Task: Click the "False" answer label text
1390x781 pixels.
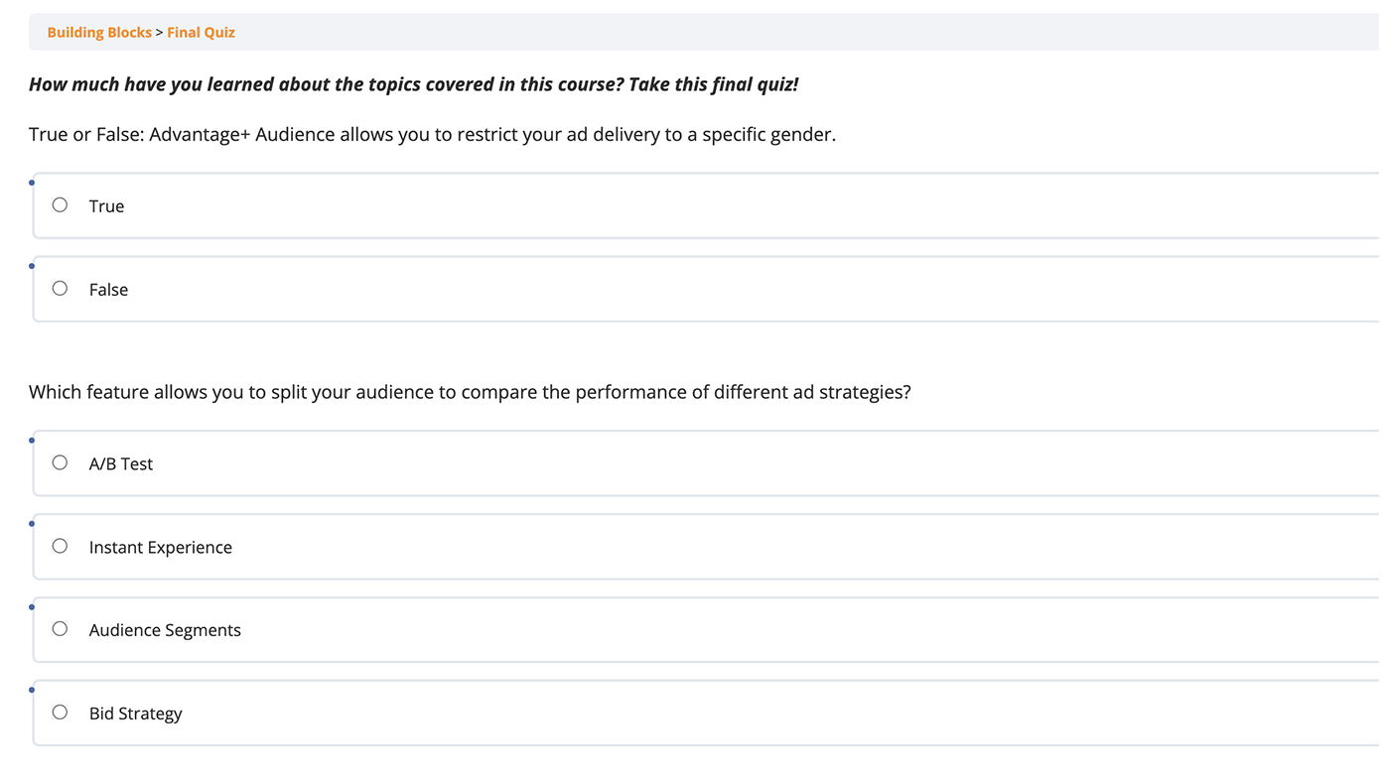Action: 108,290
